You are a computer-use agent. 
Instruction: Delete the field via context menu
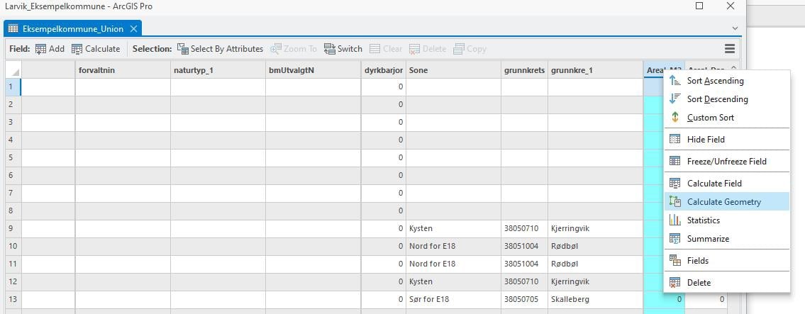click(x=699, y=283)
